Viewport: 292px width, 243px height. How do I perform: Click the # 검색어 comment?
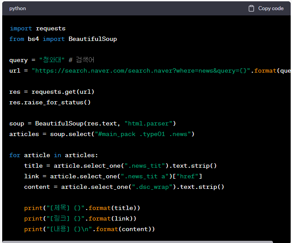[x=81, y=60]
